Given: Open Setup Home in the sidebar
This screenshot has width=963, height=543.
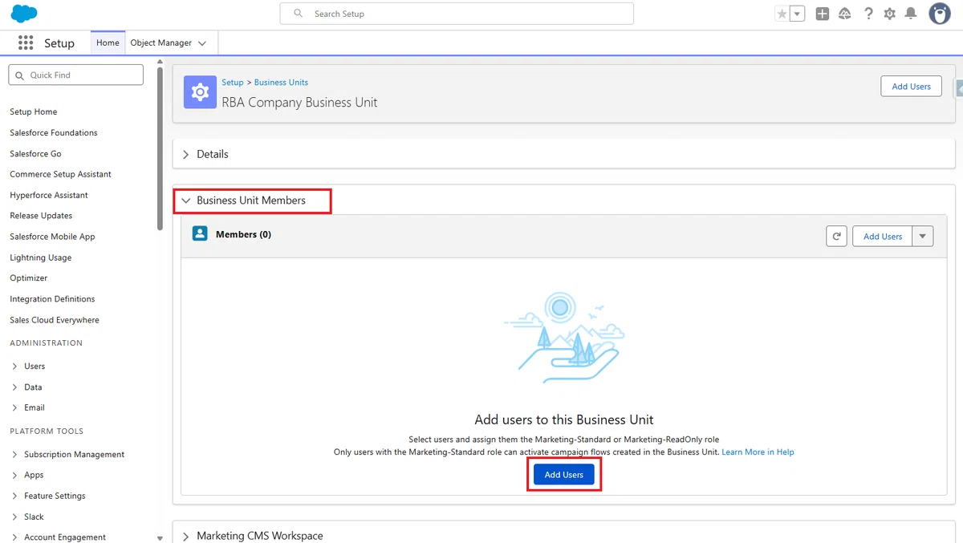Looking at the screenshot, I should (34, 111).
